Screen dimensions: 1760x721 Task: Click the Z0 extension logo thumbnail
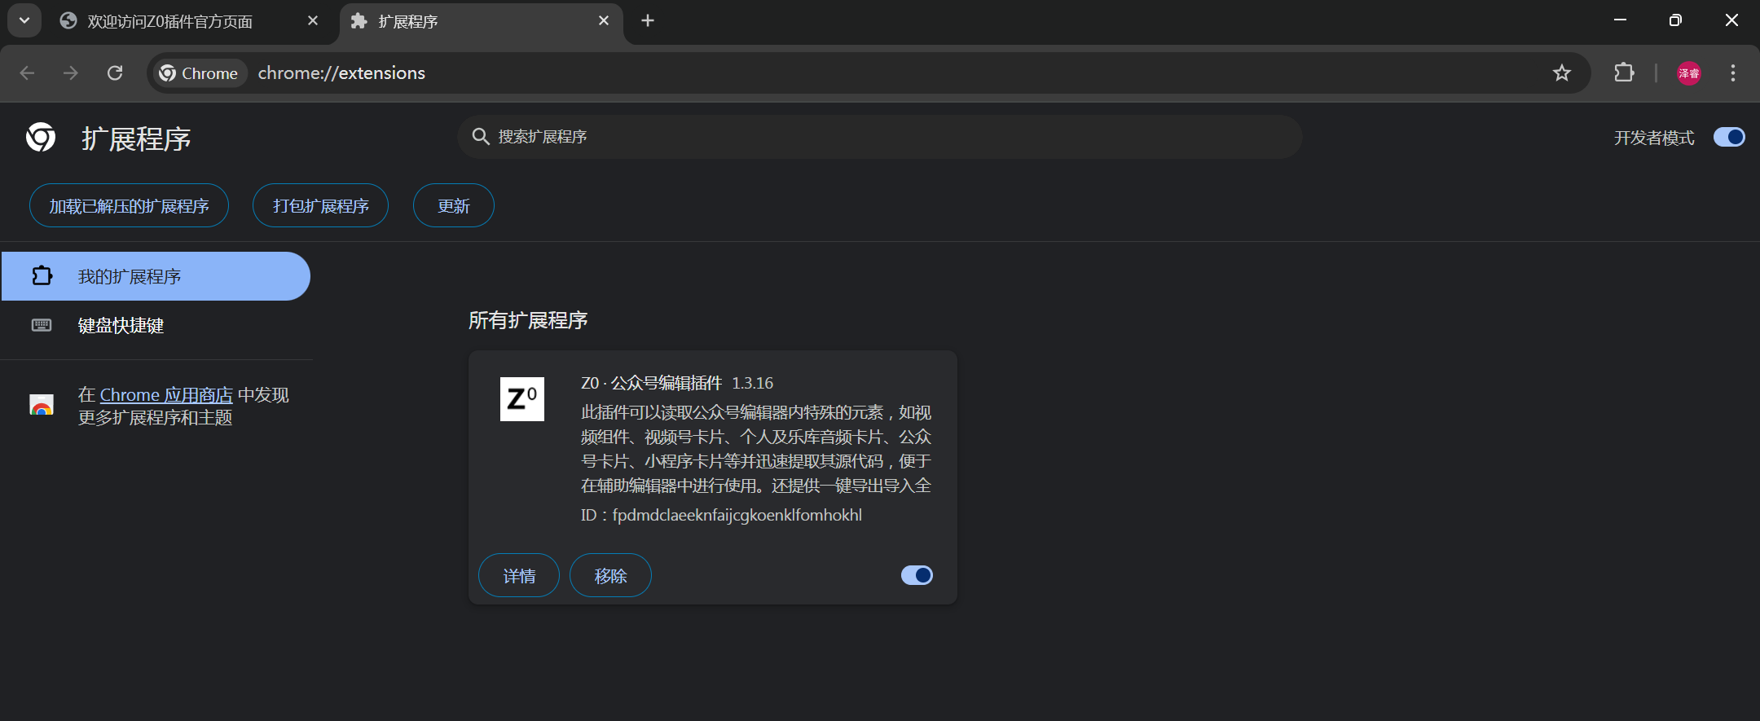pyautogui.click(x=522, y=399)
